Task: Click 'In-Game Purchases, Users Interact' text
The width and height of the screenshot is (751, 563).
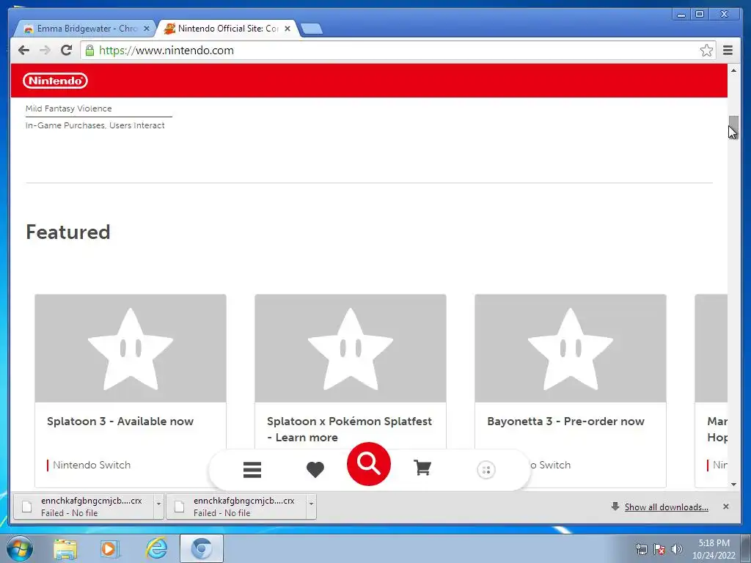Action: coord(95,125)
